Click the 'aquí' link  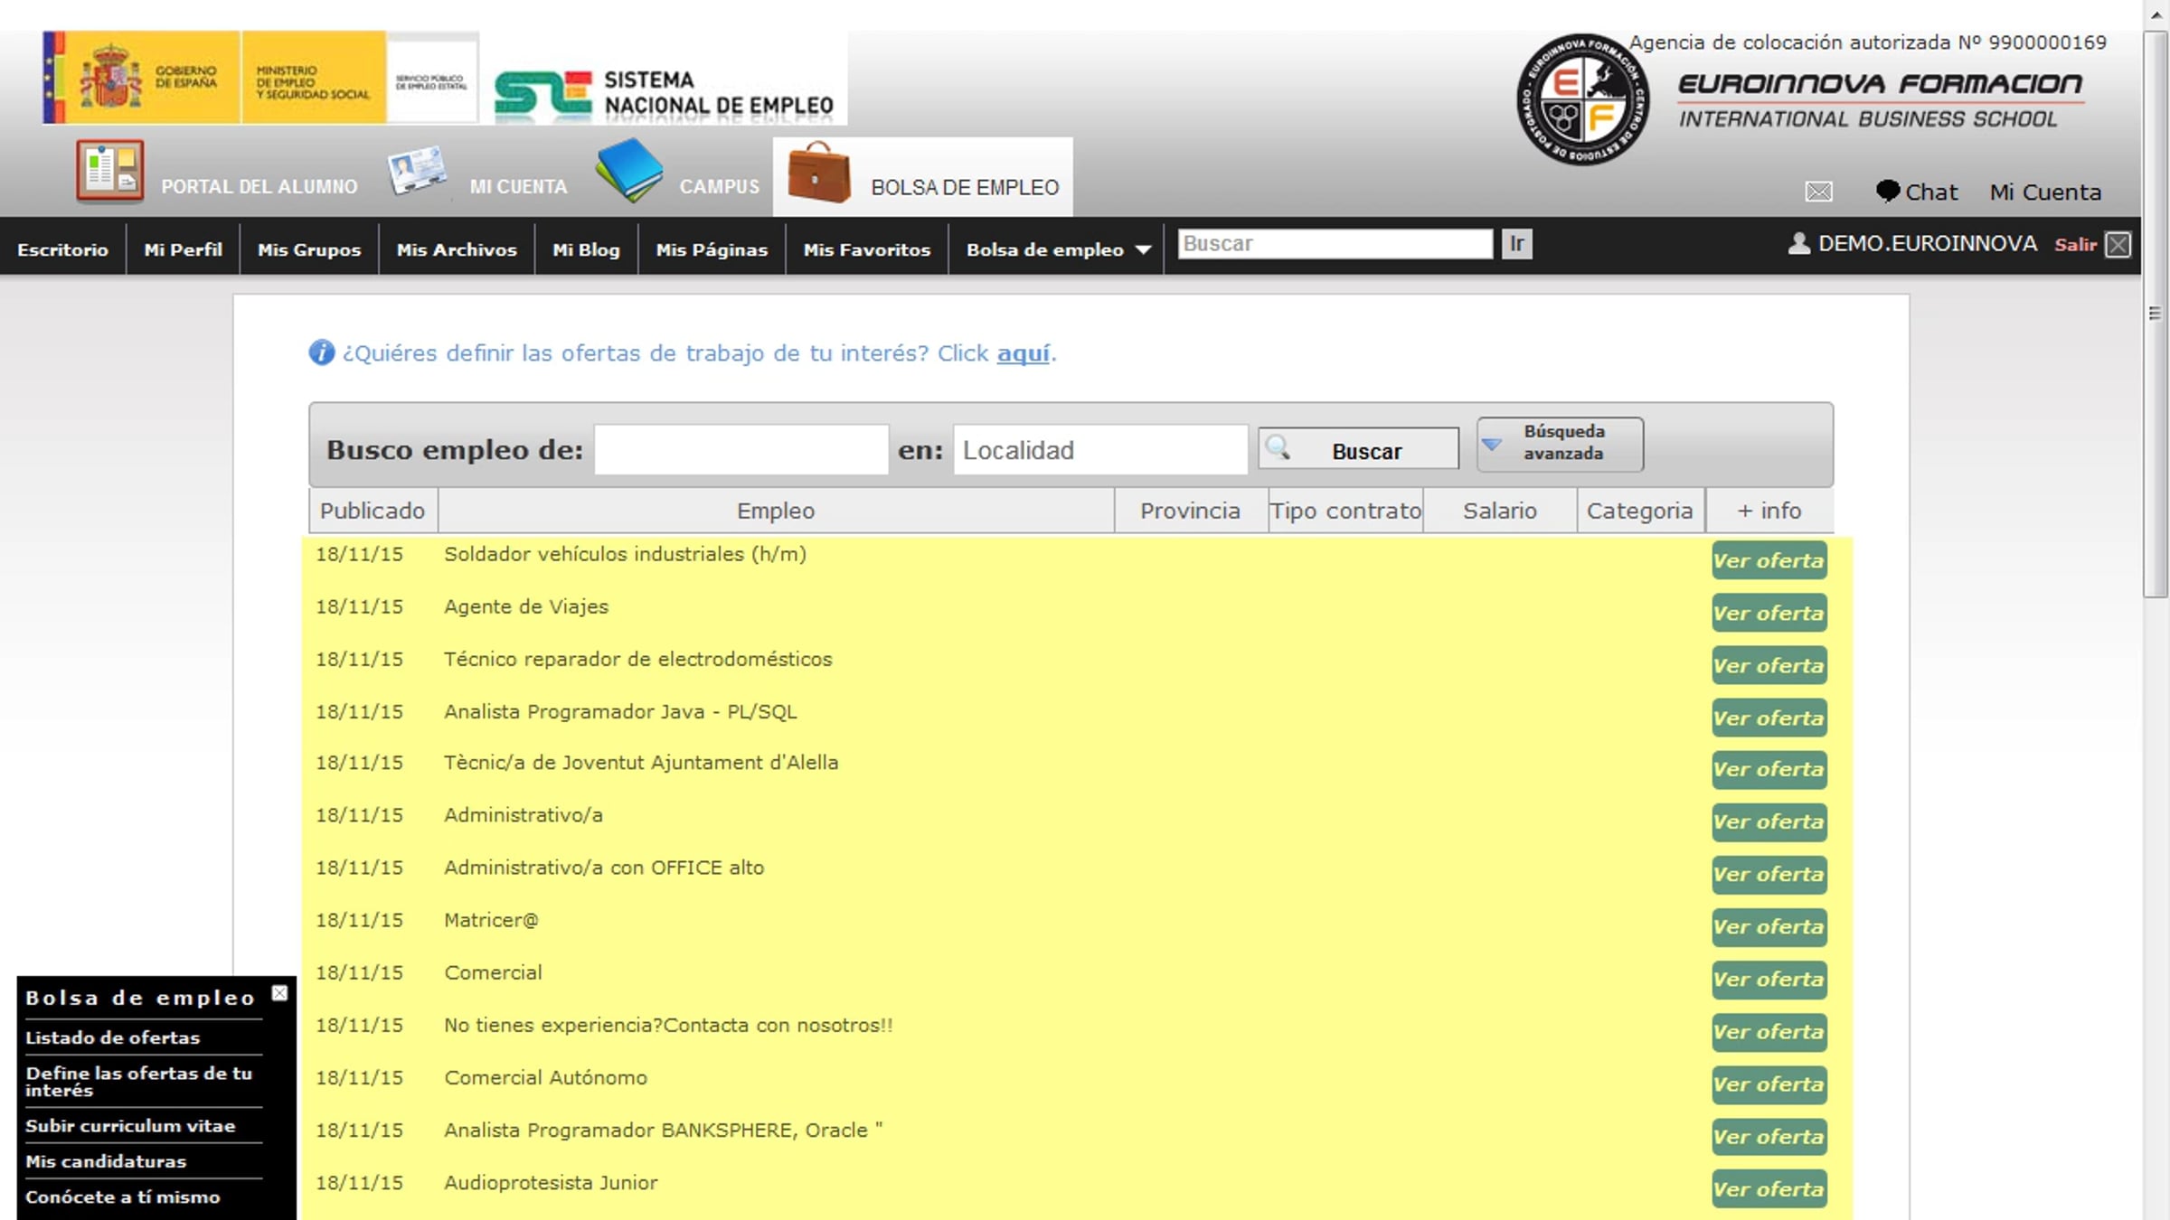pyautogui.click(x=1023, y=353)
